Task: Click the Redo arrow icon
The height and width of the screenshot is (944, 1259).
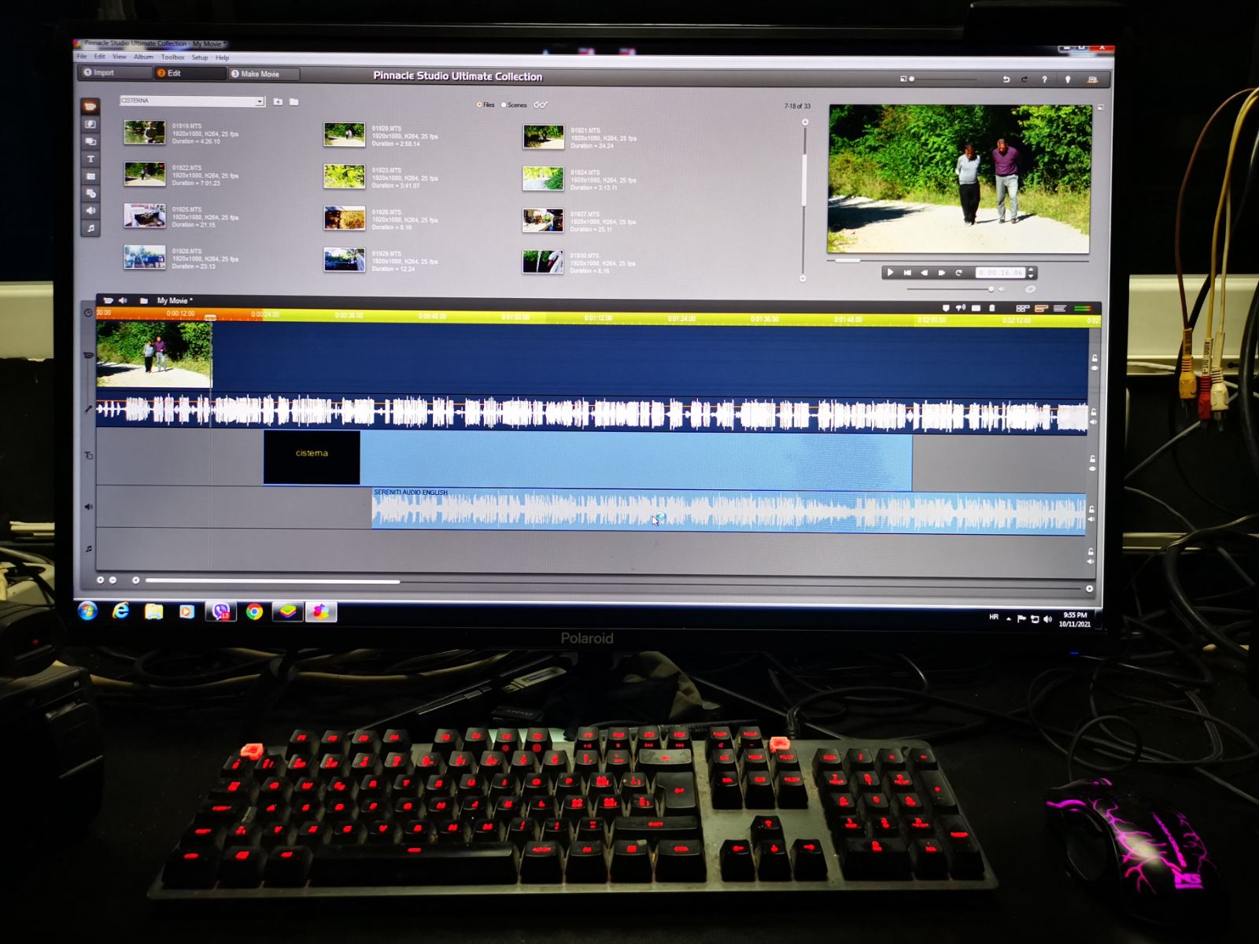Action: pyautogui.click(x=1024, y=79)
